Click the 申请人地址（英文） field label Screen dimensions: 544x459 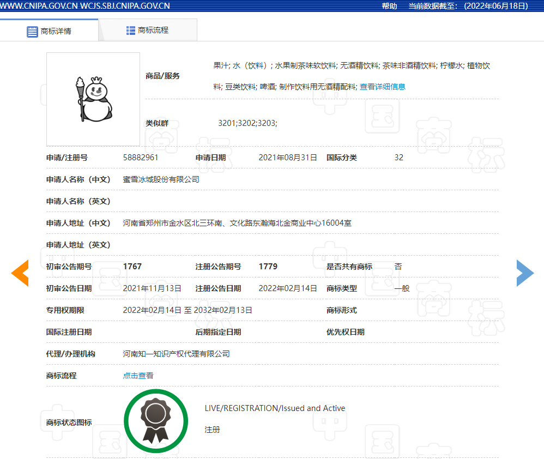(78, 245)
